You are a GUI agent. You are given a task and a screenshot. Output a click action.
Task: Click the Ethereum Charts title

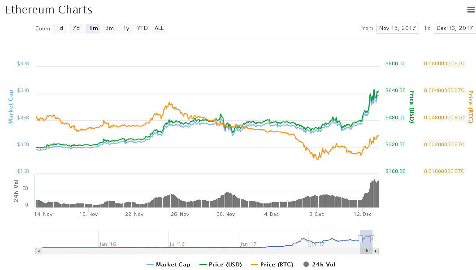pos(49,10)
